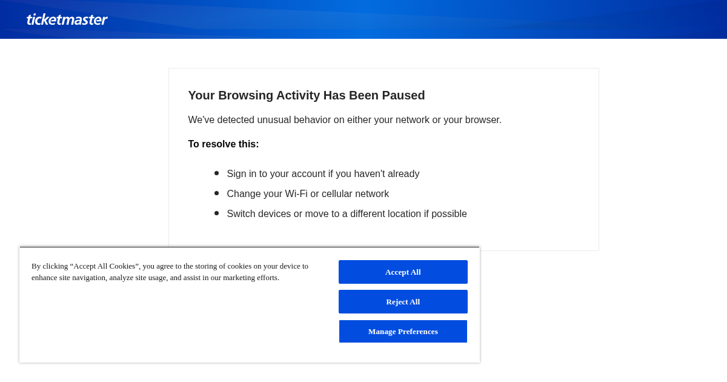Viewport: 727px width, 382px height.
Task: Click the word 'Paused' in the heading
Action: tap(404, 95)
